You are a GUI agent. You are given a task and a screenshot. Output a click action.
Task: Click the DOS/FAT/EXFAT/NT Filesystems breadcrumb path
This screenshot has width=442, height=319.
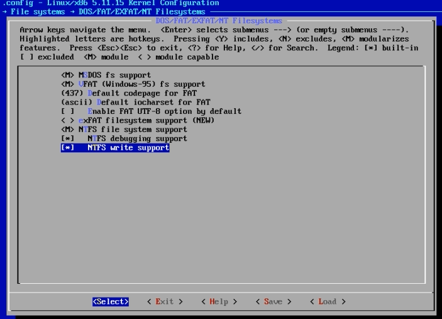point(142,12)
